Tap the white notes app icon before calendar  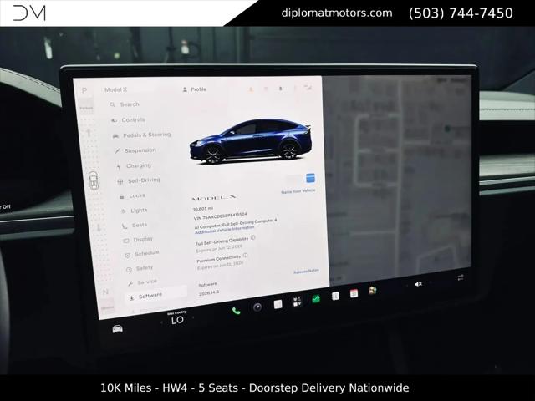(335, 296)
